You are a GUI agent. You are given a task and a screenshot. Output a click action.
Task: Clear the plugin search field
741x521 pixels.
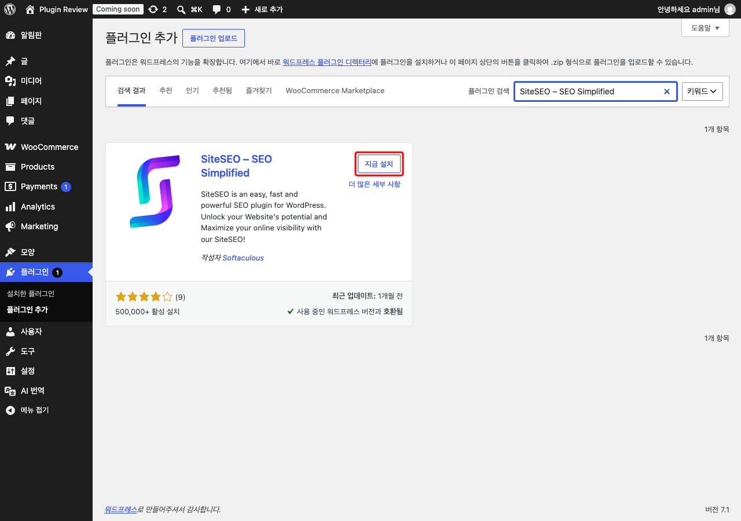coord(666,91)
